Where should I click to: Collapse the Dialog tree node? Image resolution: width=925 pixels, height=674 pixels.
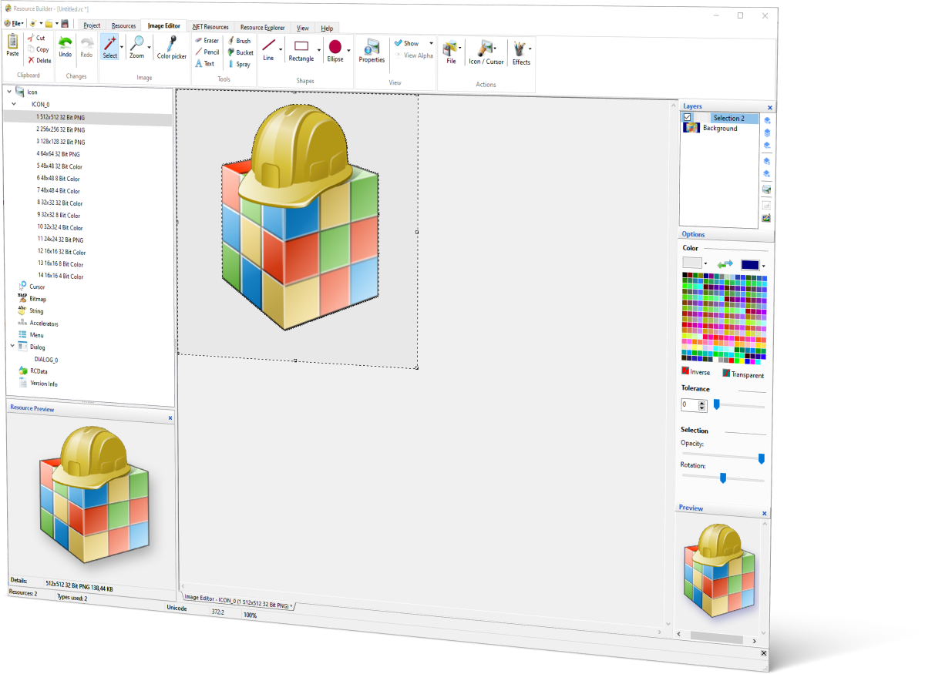[x=14, y=347]
